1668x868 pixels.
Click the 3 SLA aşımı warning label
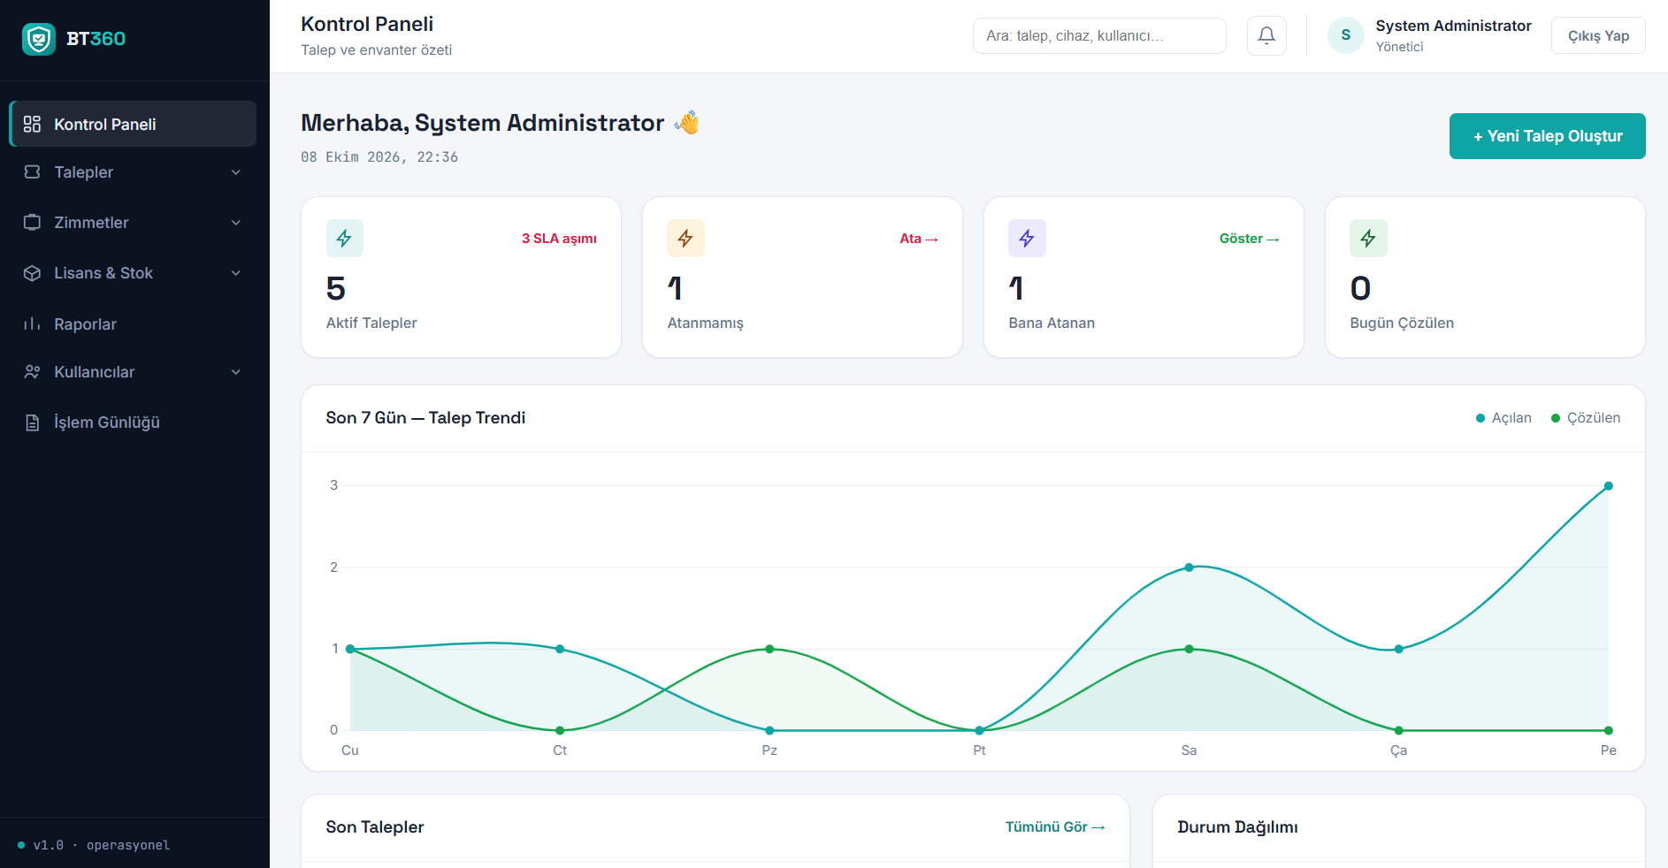559,239
